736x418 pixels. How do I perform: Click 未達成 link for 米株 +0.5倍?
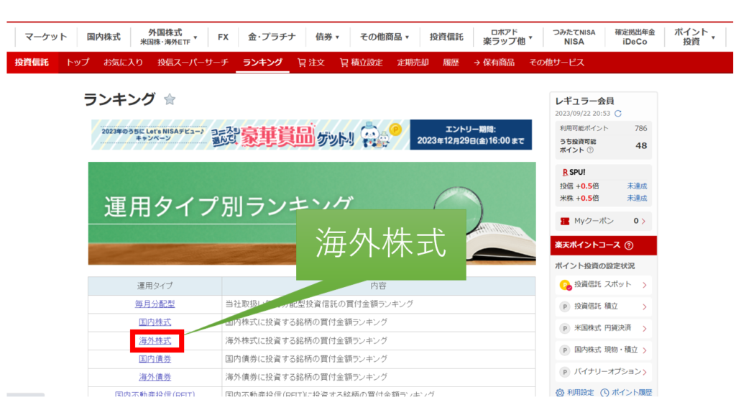point(637,198)
